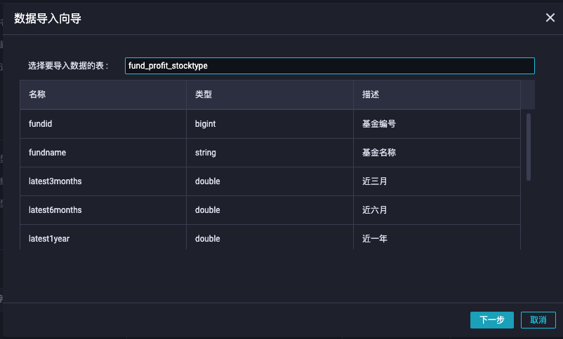
Task: Select the 名称 column header
Action: 103,95
